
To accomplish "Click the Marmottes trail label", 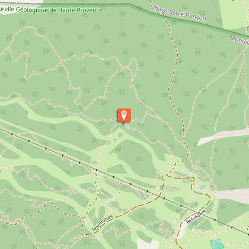I will click(103, 223).
